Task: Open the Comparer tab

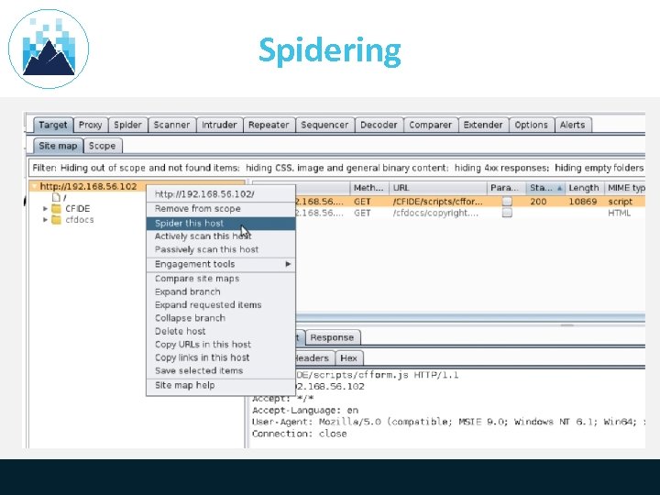Action: click(430, 125)
